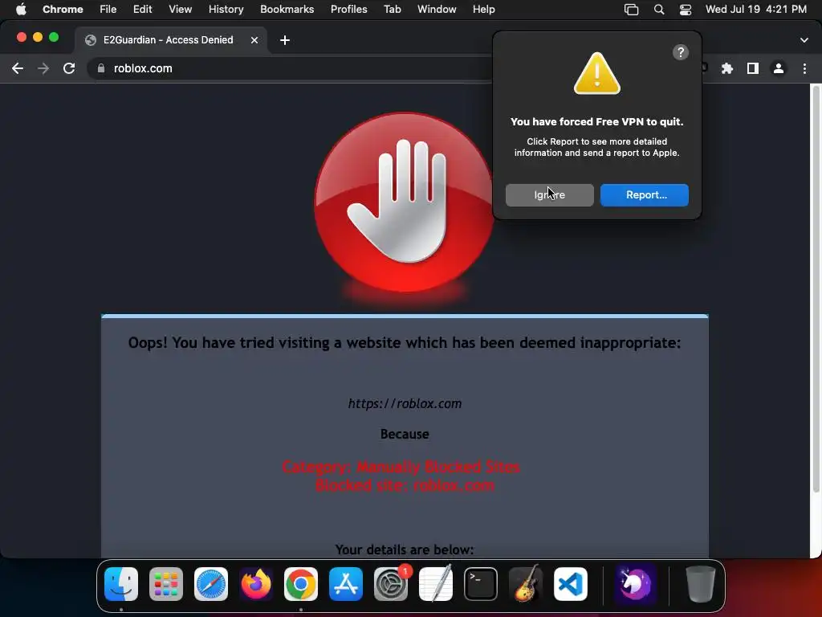Click the help question mark in dialog
Image resolution: width=822 pixels, height=617 pixels.
tap(680, 52)
